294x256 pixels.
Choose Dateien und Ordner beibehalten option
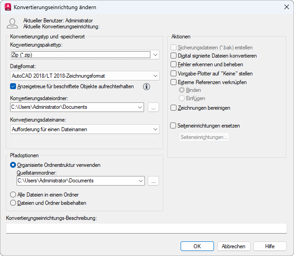[x=13, y=203]
